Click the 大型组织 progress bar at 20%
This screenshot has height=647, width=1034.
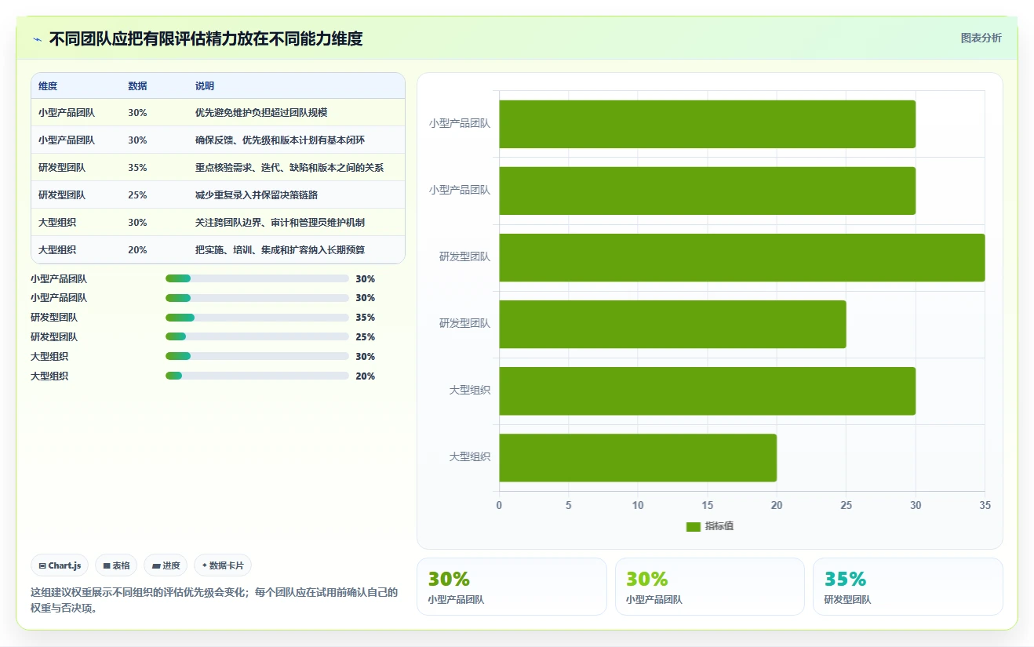point(257,376)
